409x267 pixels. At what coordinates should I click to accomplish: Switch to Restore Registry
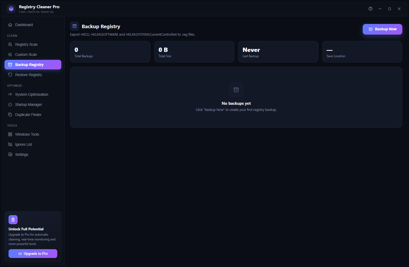pyautogui.click(x=33, y=75)
